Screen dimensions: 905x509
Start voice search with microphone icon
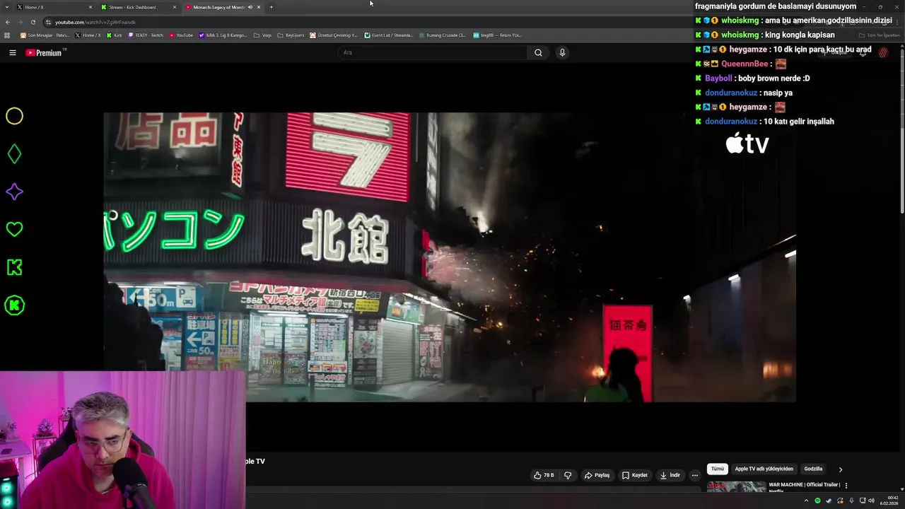click(x=562, y=52)
